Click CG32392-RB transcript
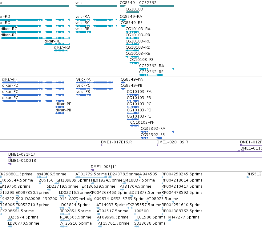Screen dimensions: 262x228 point(151,75)
